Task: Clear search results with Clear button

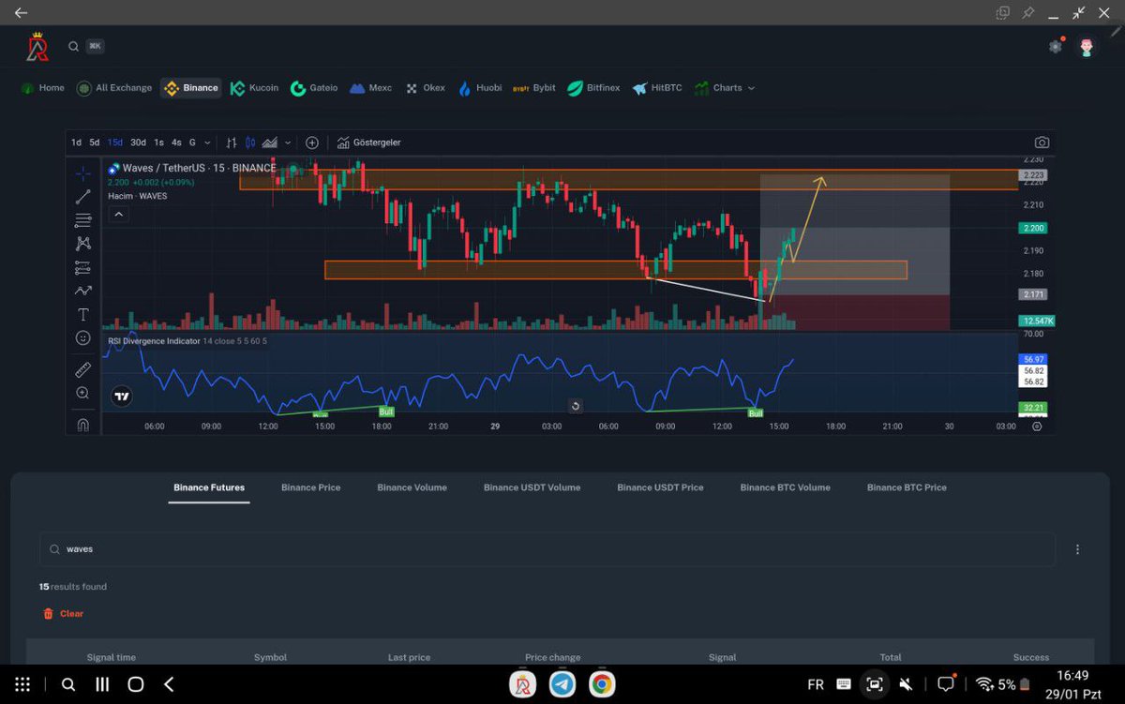Action: click(63, 614)
